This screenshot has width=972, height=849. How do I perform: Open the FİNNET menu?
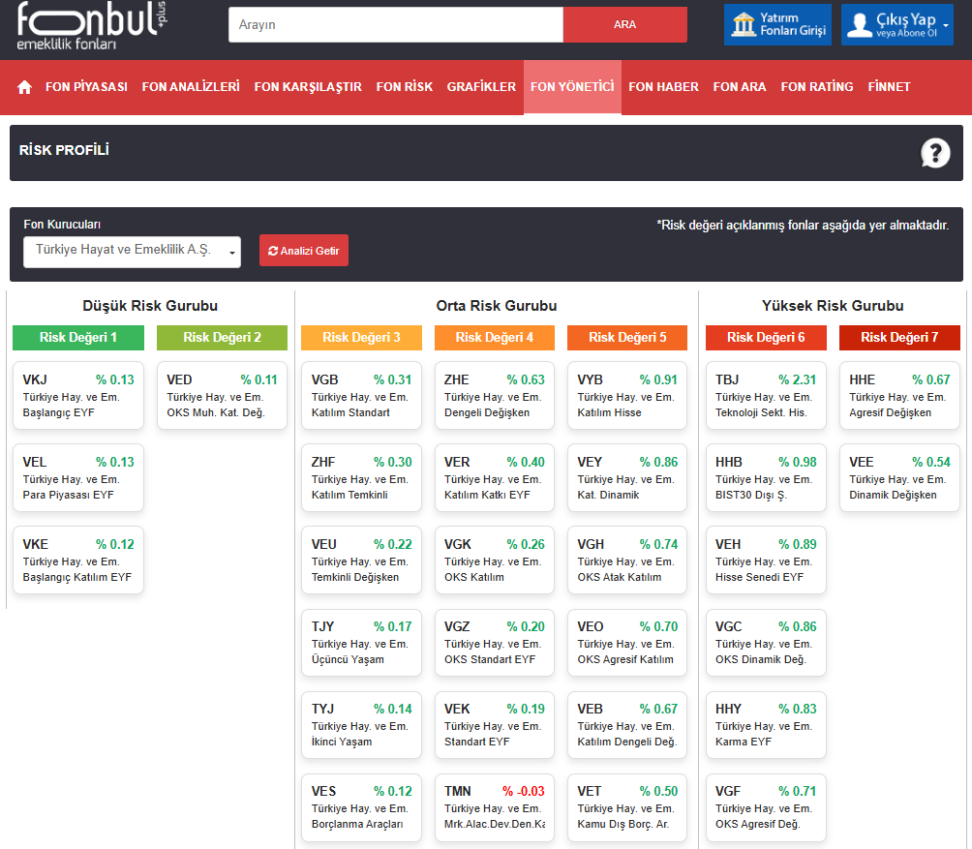(x=889, y=87)
